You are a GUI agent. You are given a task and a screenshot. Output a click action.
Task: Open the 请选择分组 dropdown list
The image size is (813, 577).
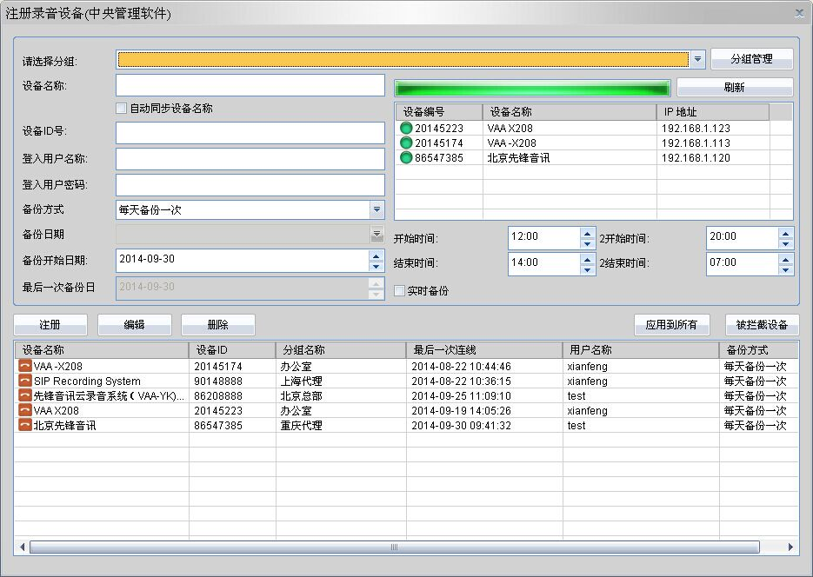697,60
